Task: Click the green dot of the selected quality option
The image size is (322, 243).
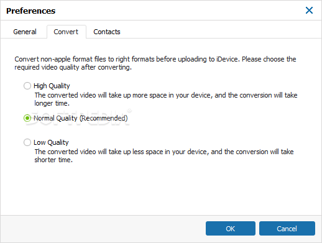Action: [x=27, y=118]
